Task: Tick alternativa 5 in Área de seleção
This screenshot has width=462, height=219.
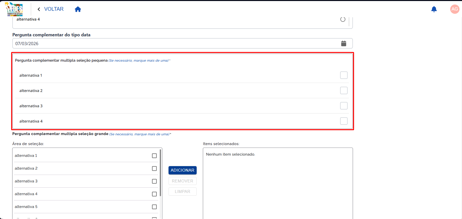Action: pyautogui.click(x=154, y=207)
